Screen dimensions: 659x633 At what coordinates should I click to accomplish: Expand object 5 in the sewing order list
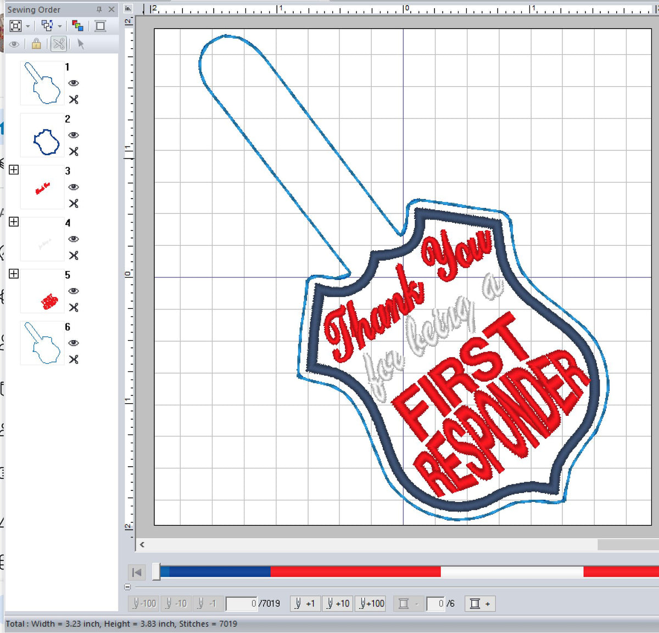[x=14, y=274]
